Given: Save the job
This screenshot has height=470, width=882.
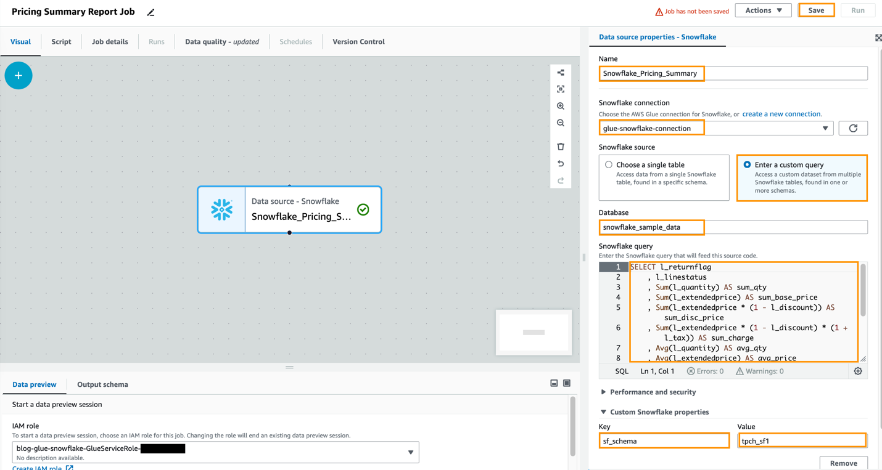Looking at the screenshot, I should (x=816, y=10).
